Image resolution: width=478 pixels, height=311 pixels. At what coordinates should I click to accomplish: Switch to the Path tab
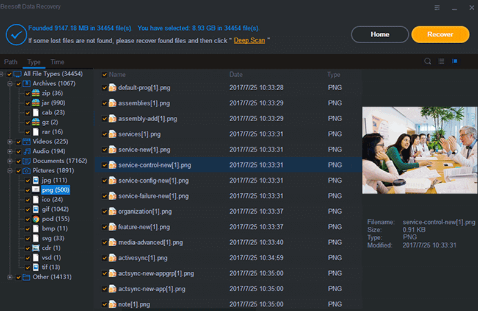pyautogui.click(x=10, y=62)
